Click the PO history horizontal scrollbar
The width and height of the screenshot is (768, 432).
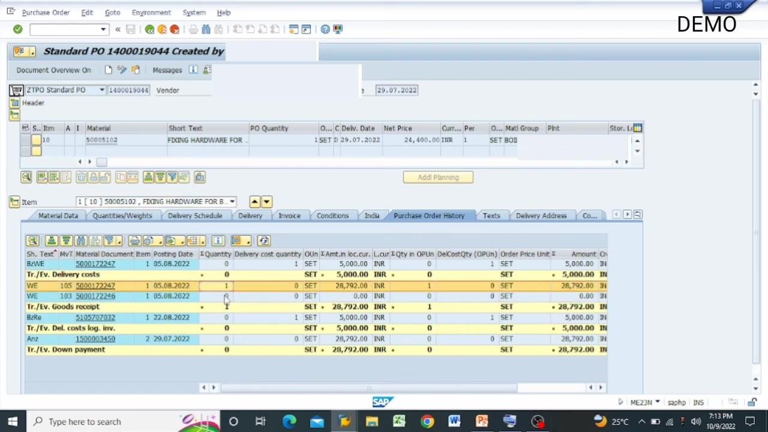pyautogui.click(x=369, y=388)
